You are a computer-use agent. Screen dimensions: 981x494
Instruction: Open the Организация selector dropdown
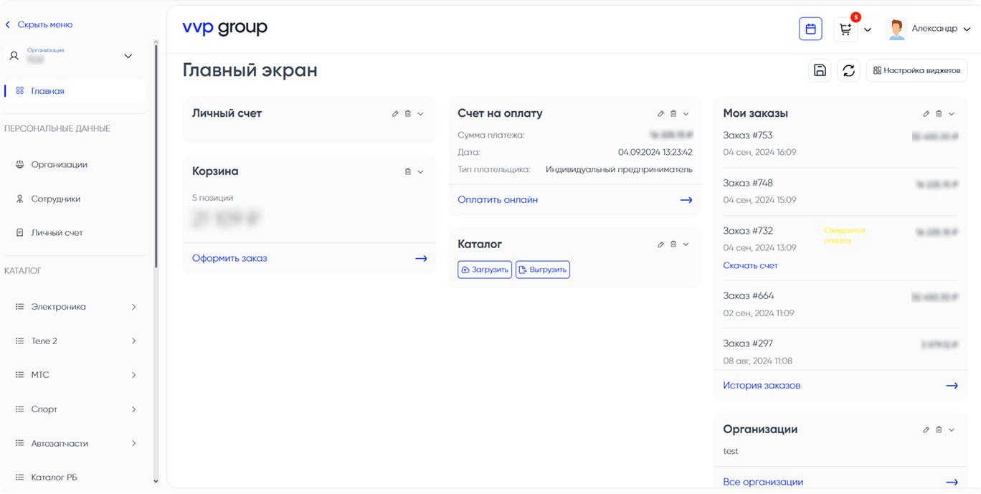(x=128, y=56)
